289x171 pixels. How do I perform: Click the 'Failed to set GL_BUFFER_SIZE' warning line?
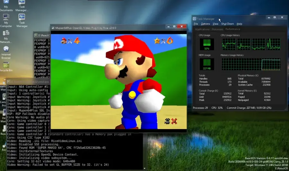[x=58, y=165]
